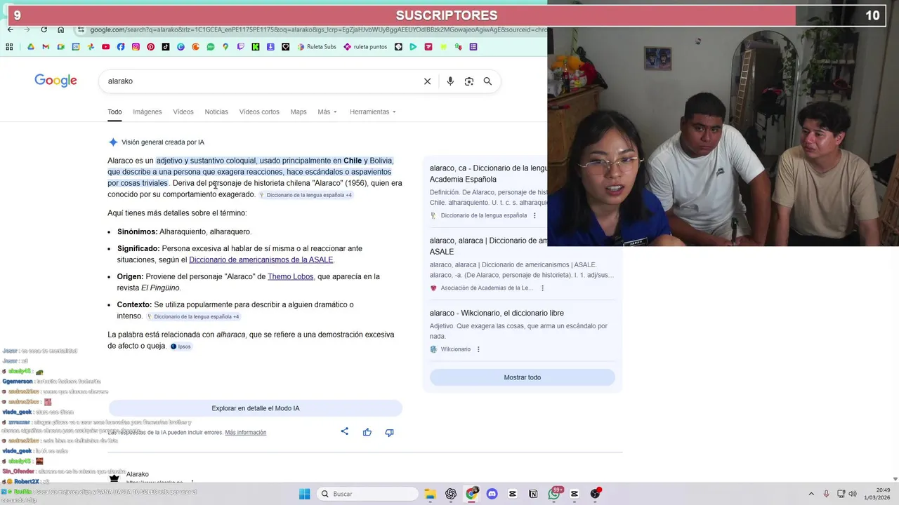Reload the page in the browser
The height and width of the screenshot is (505, 899).
coord(44,29)
